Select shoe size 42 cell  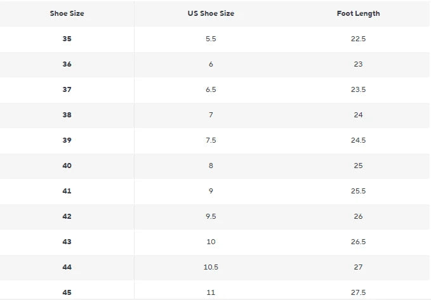67,216
